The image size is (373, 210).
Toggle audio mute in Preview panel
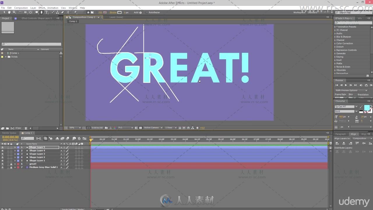point(361,85)
